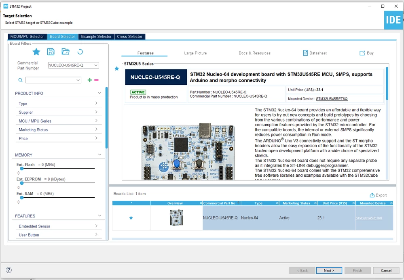Expand the MCU / MPU Series filter
This screenshot has height=280, width=404.
click(58, 121)
